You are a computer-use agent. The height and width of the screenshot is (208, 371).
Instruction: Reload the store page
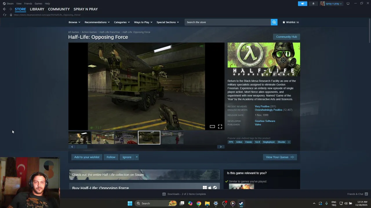4,15
